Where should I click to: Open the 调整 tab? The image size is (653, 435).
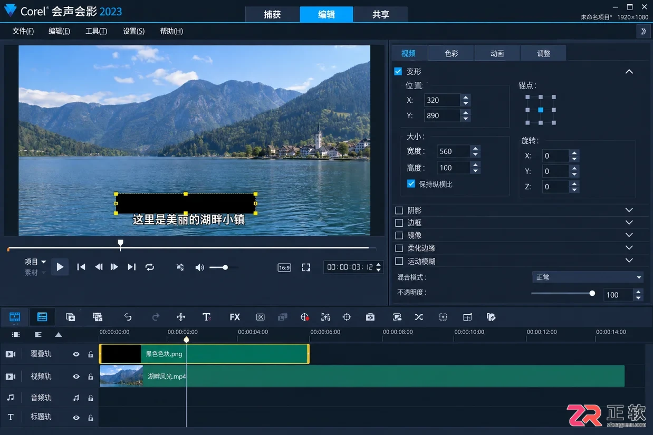point(543,53)
